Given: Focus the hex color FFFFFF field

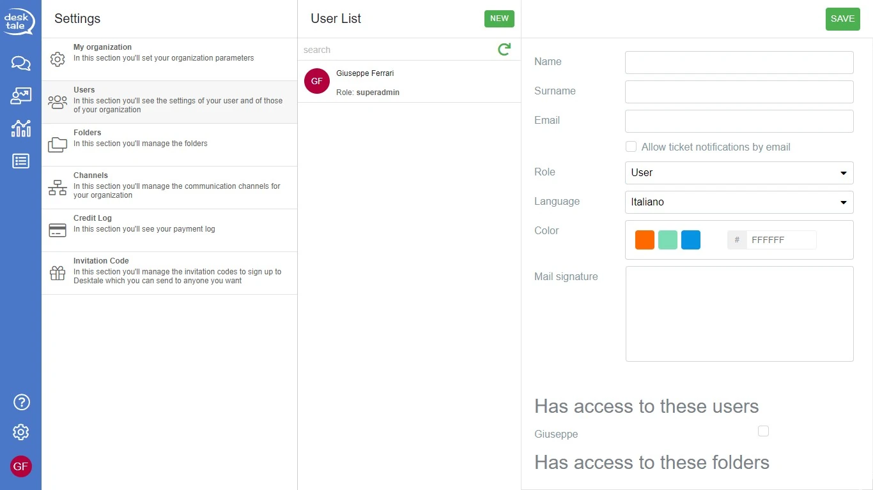Looking at the screenshot, I should [781, 240].
